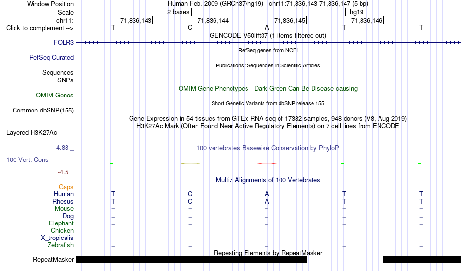
Task: Select the Scale label
Action: click(66, 12)
